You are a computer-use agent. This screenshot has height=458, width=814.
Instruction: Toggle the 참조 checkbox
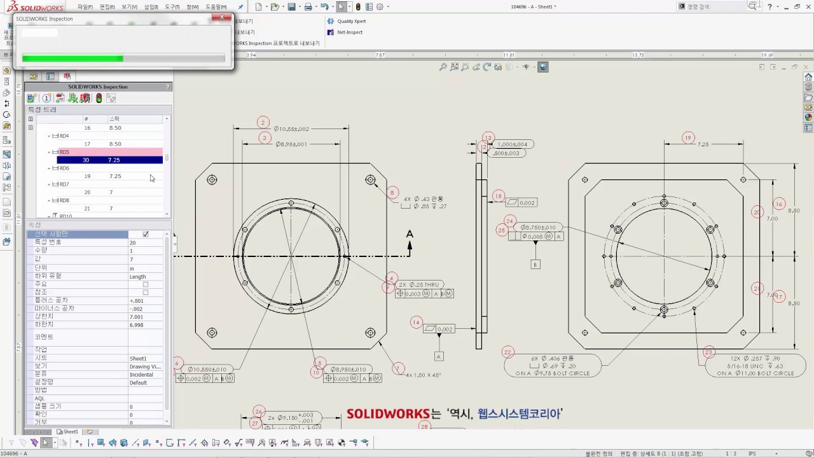point(146,292)
